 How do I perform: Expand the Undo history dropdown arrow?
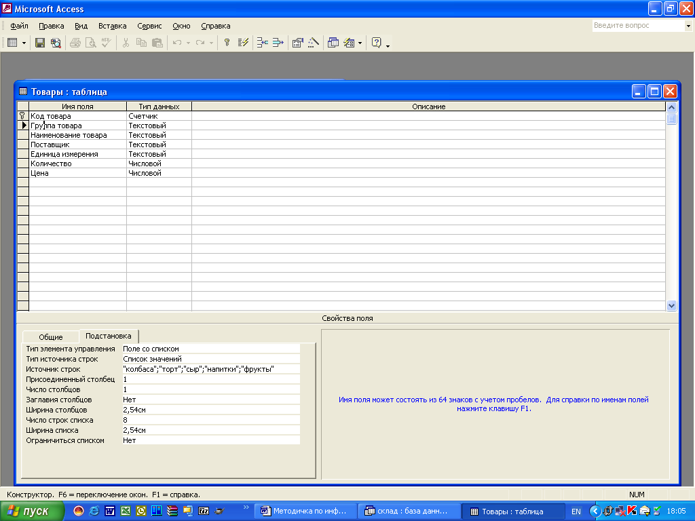pyautogui.click(x=189, y=43)
